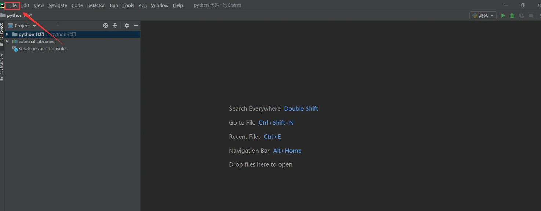Select opened file with the crosshair locate icon
Screen dimensions: 541x211
tap(105, 25)
